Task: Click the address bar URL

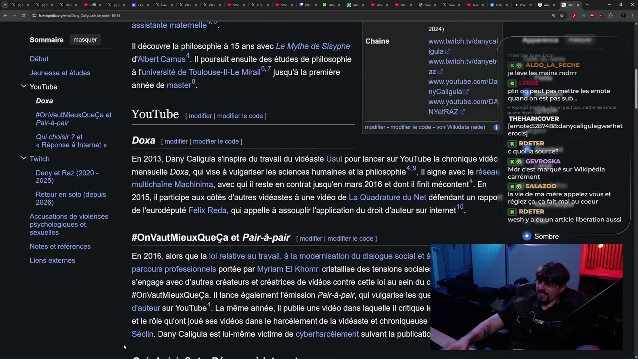Action: (79, 15)
